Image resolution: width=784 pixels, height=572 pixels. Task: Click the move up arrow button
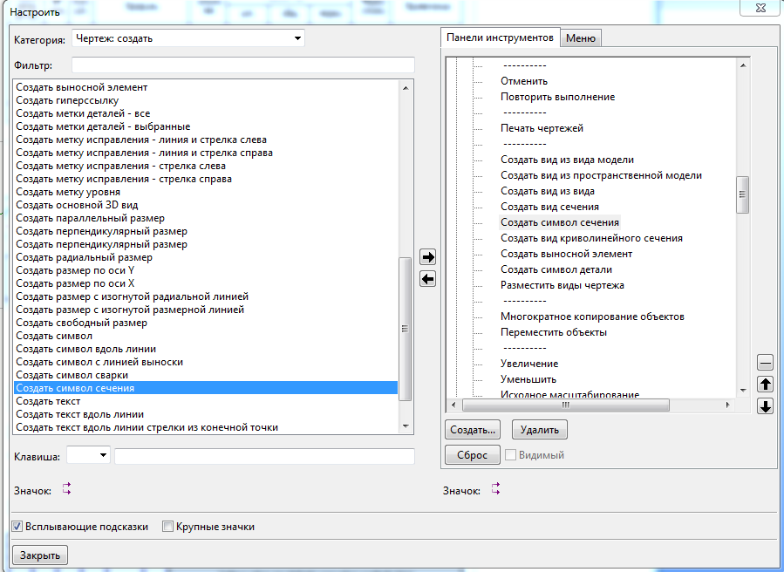pos(765,385)
